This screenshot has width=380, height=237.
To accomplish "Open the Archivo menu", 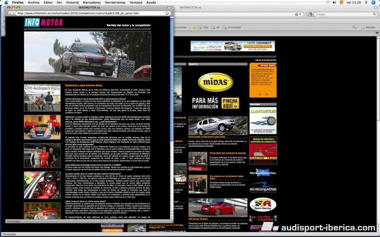I will (33, 2).
